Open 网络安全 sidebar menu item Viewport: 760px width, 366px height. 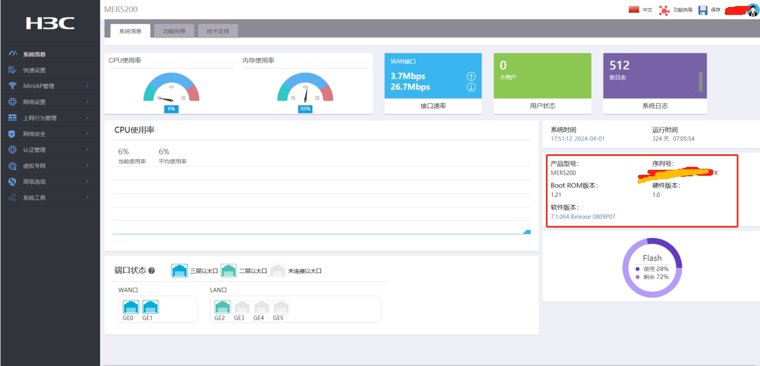pos(50,134)
